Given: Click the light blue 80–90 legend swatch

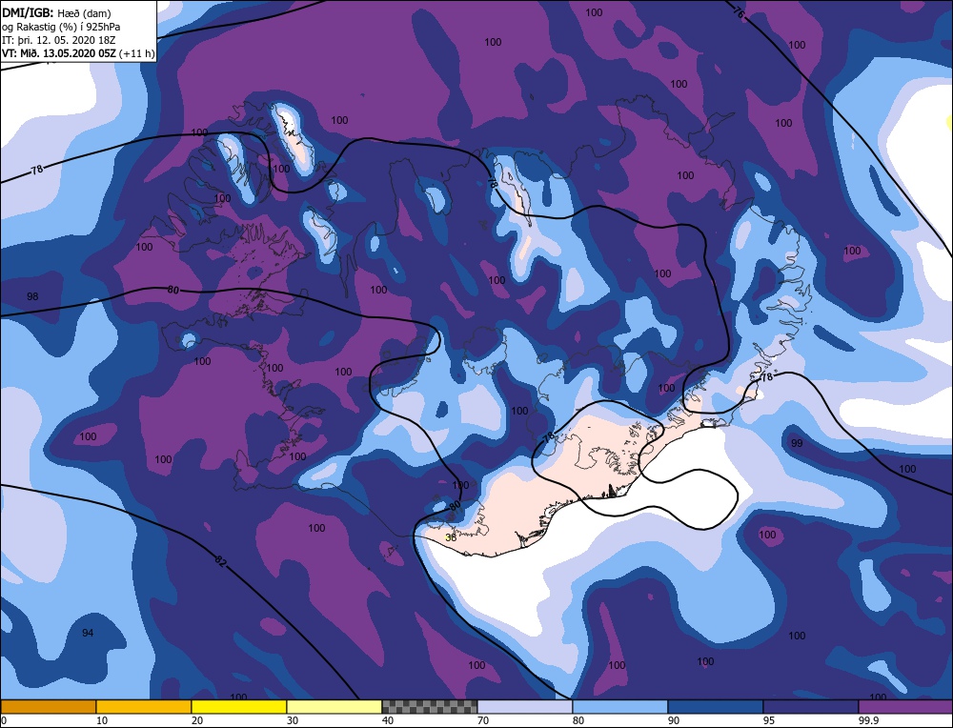Looking at the screenshot, I should (620, 707).
